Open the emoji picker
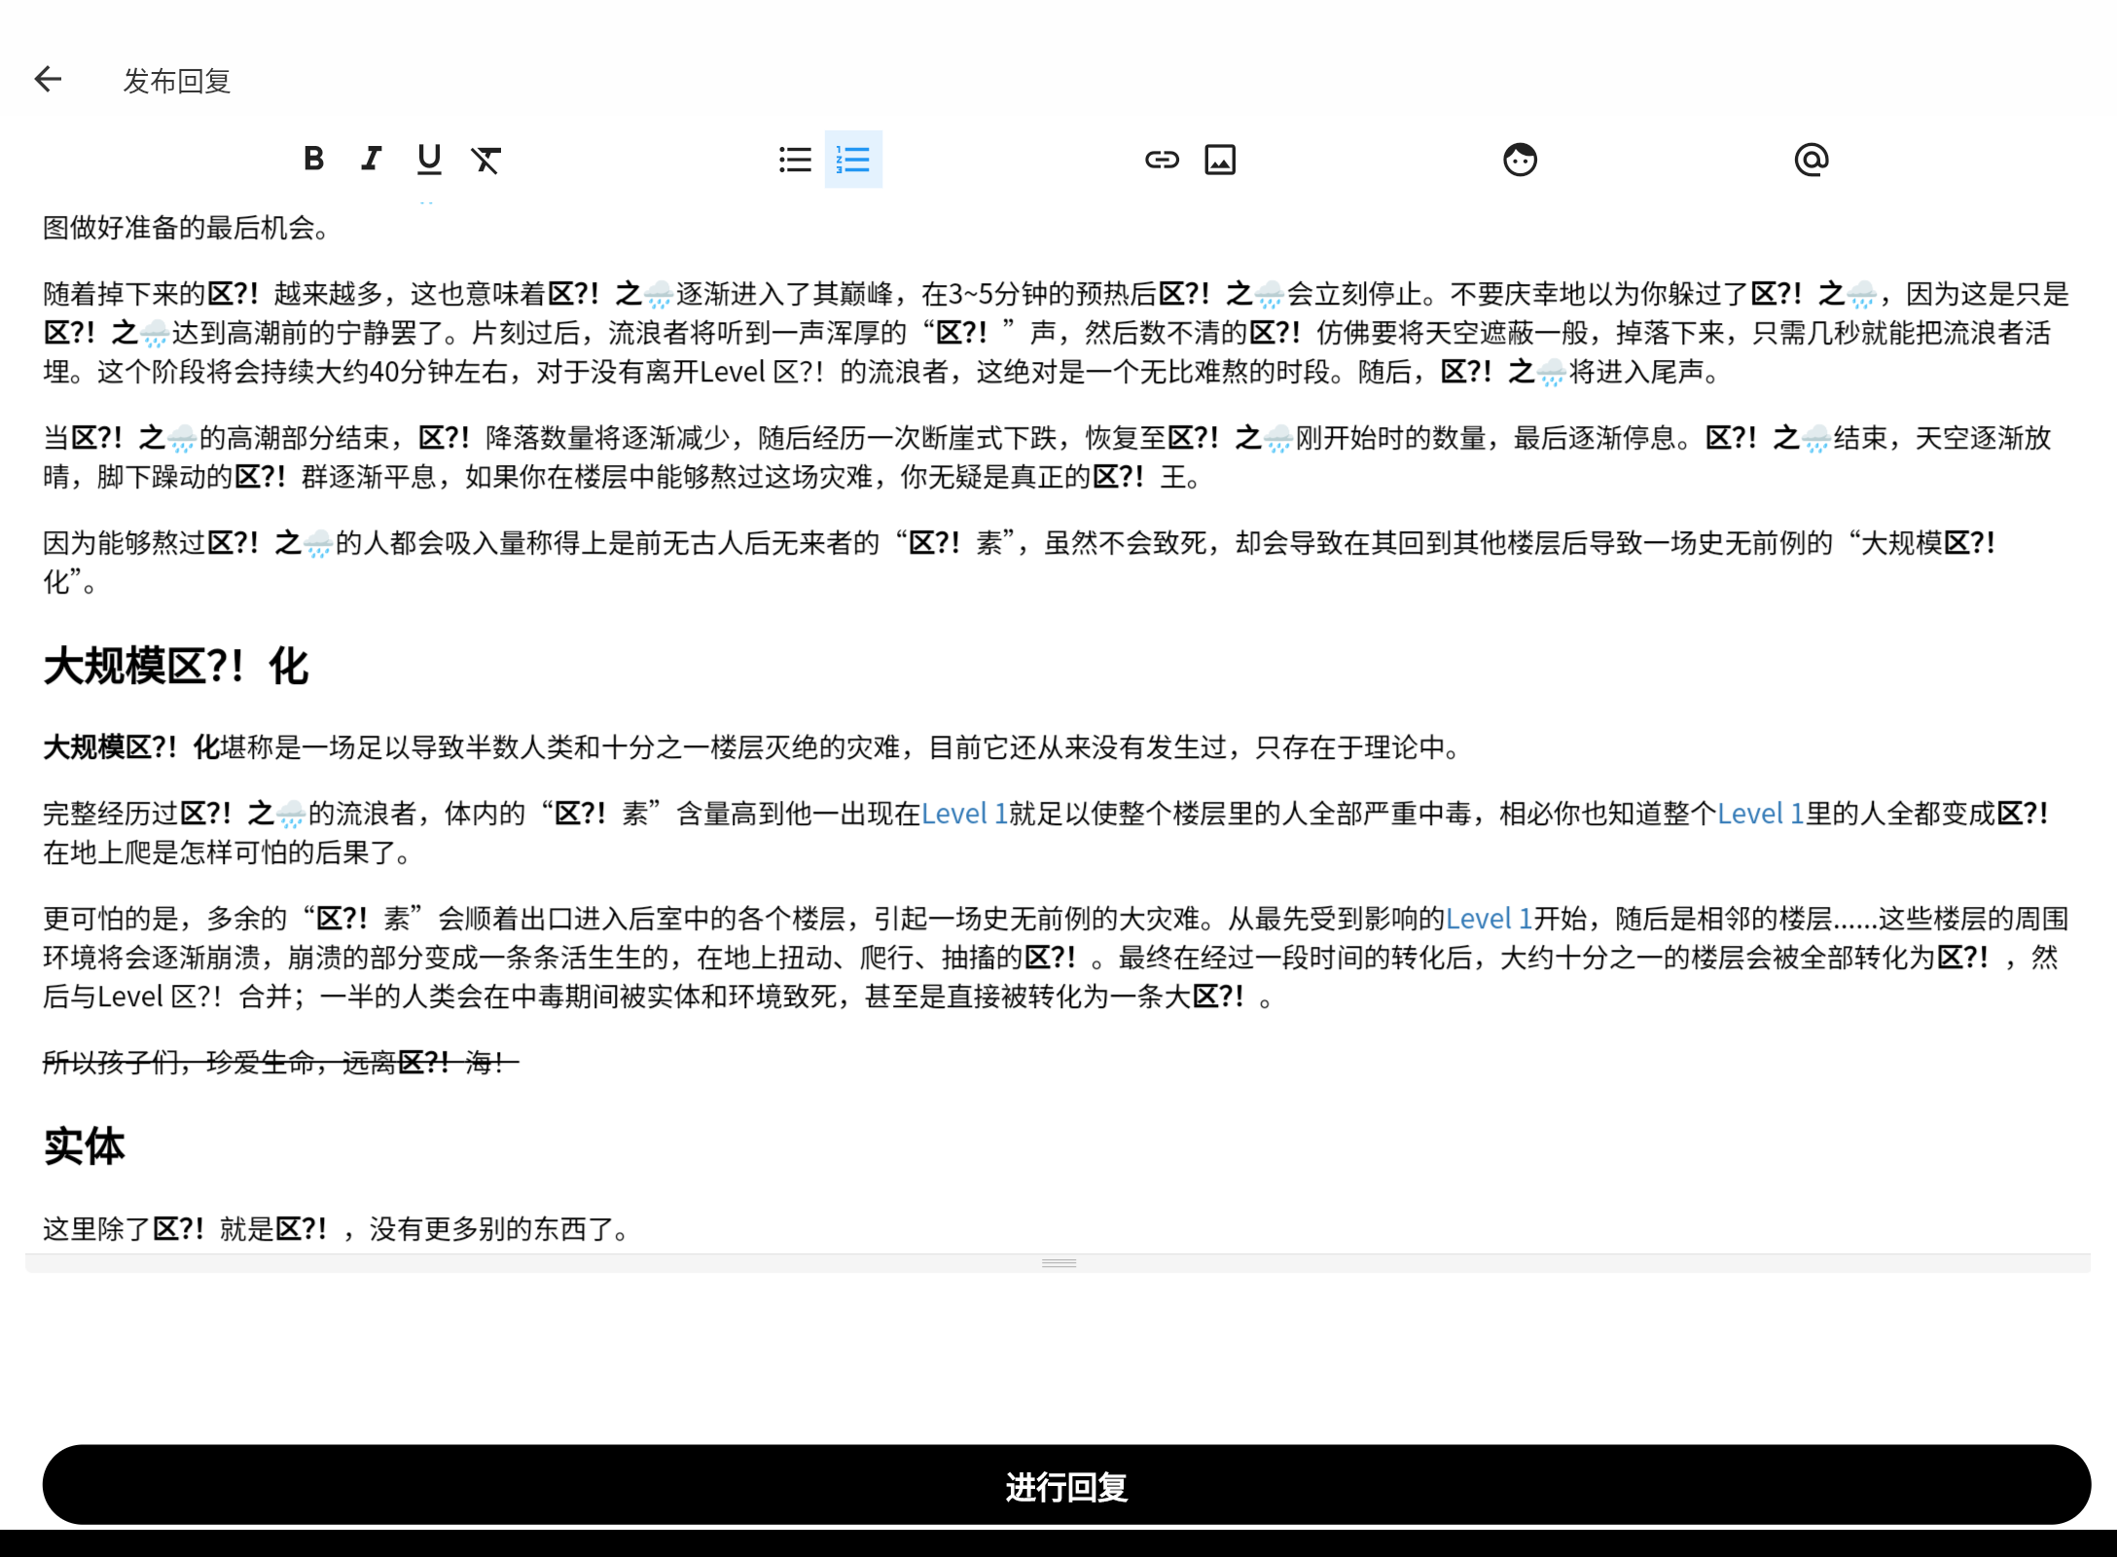2117x1557 pixels. 1520,159
